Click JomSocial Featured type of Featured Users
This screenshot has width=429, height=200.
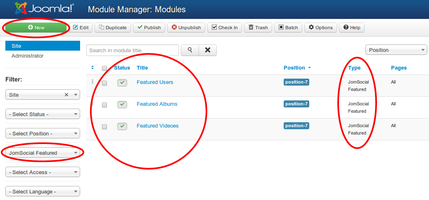pyautogui.click(x=358, y=86)
